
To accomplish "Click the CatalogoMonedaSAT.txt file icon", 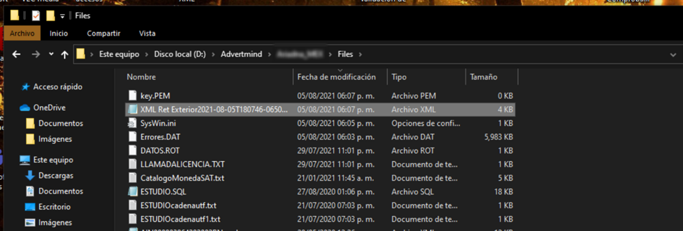I will click(x=133, y=178).
